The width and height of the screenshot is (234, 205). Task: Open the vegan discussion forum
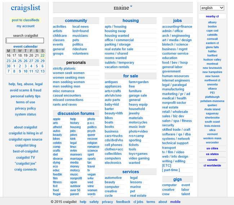click(x=91, y=174)
